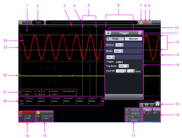Collapse the Trigger panel with minus icon
The image size is (182, 138).
(140, 33)
